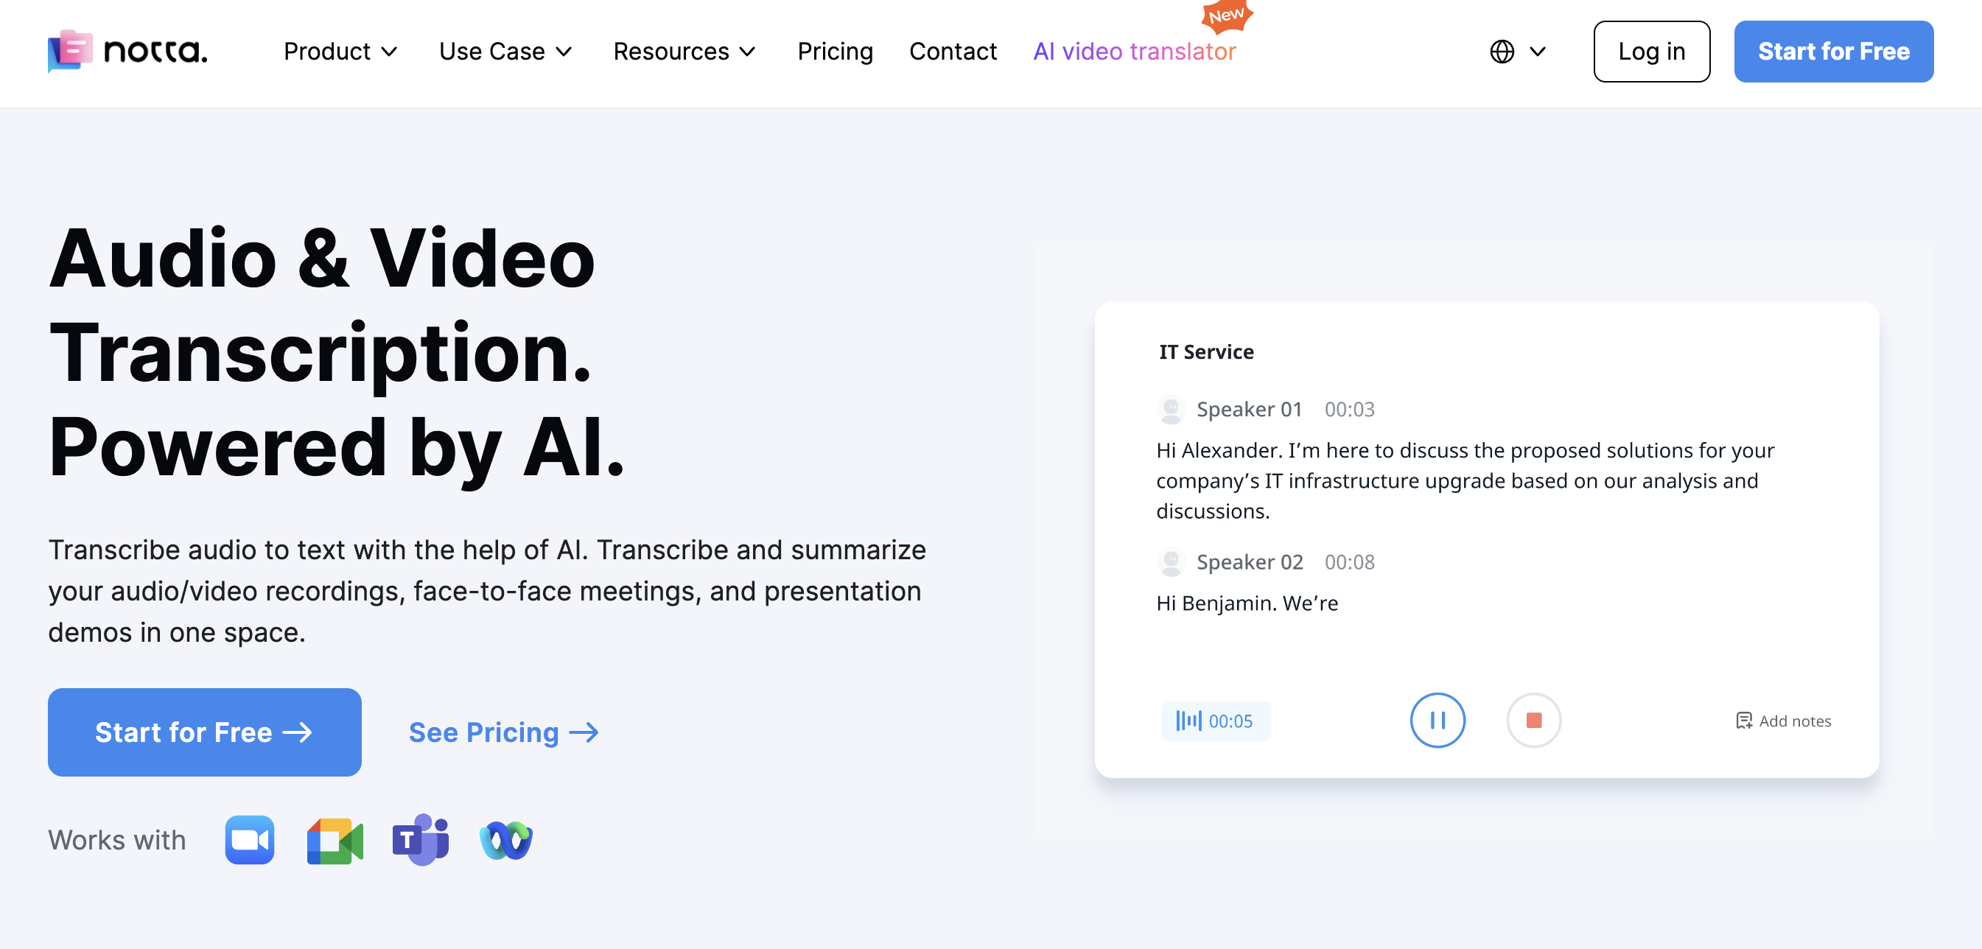Go to the Pricing page
Image resolution: width=1982 pixels, height=949 pixels.
point(835,52)
